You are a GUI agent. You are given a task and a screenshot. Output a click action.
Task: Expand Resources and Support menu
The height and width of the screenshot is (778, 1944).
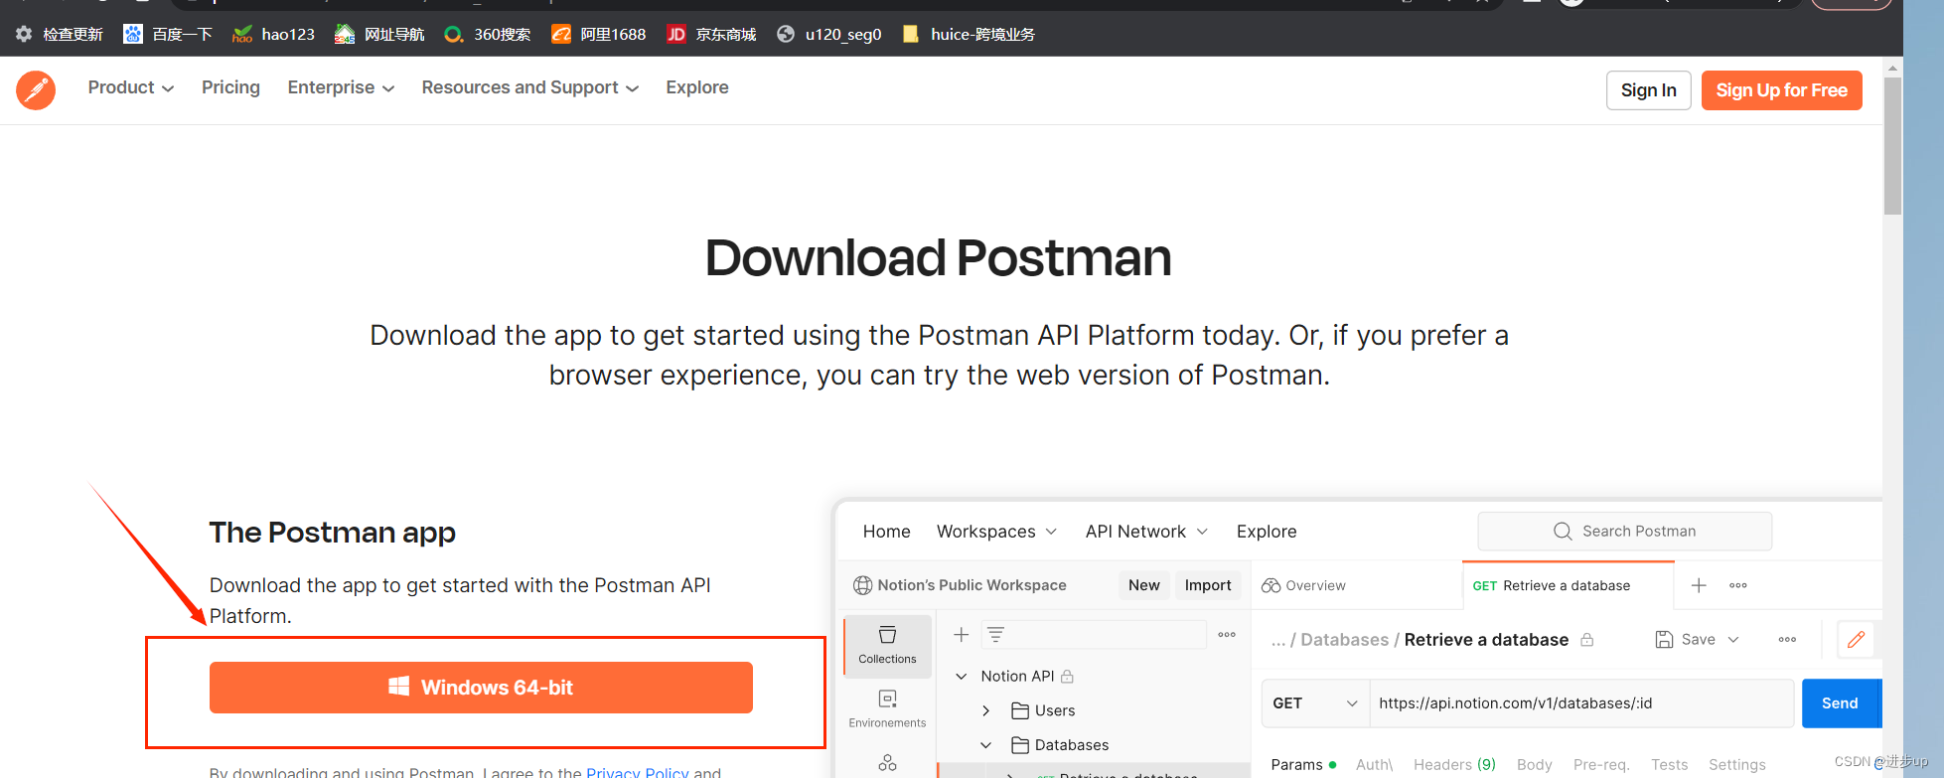point(529,87)
